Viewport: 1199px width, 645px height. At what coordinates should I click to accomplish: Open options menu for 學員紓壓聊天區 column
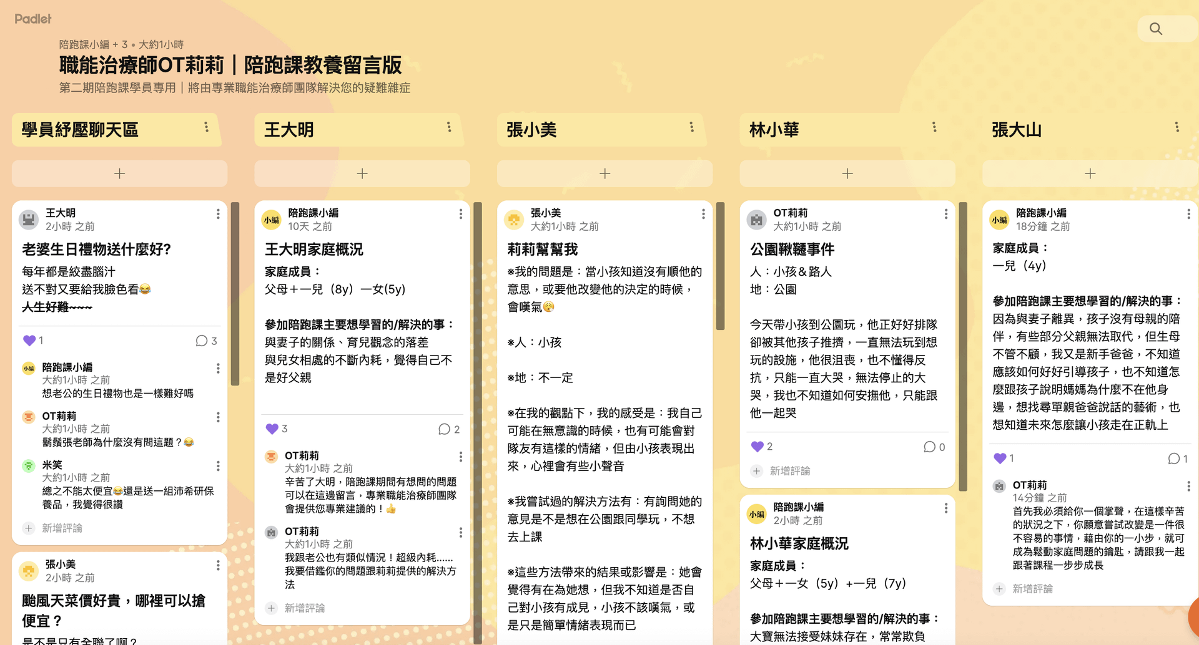[206, 127]
